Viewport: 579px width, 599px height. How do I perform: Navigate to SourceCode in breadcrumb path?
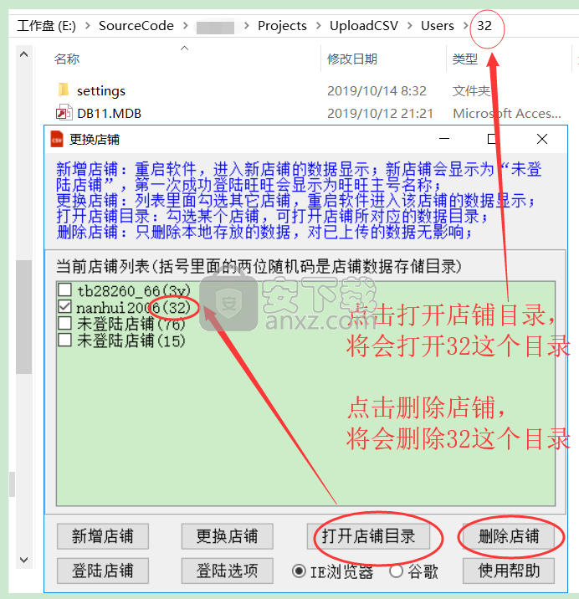click(136, 26)
